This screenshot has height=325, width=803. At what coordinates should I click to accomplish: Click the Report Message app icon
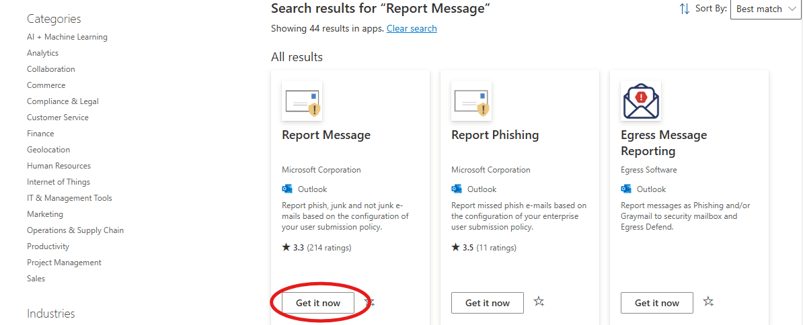[302, 101]
